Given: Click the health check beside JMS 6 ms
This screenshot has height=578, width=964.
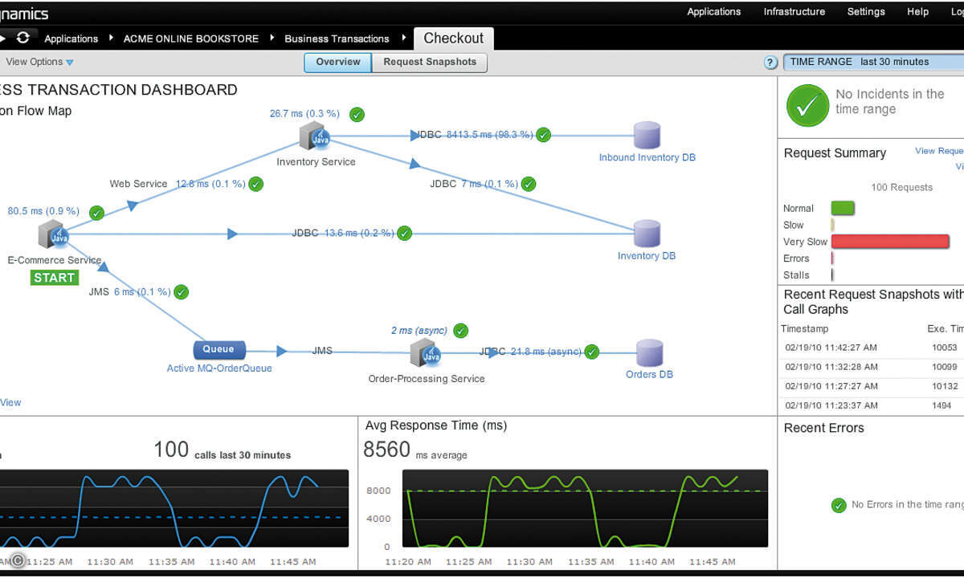Looking at the screenshot, I should pos(181,292).
